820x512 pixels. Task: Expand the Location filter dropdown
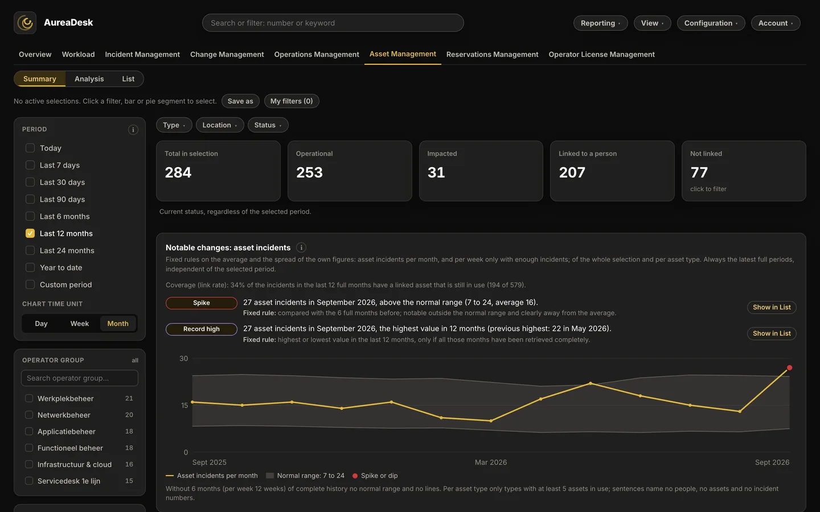point(220,125)
